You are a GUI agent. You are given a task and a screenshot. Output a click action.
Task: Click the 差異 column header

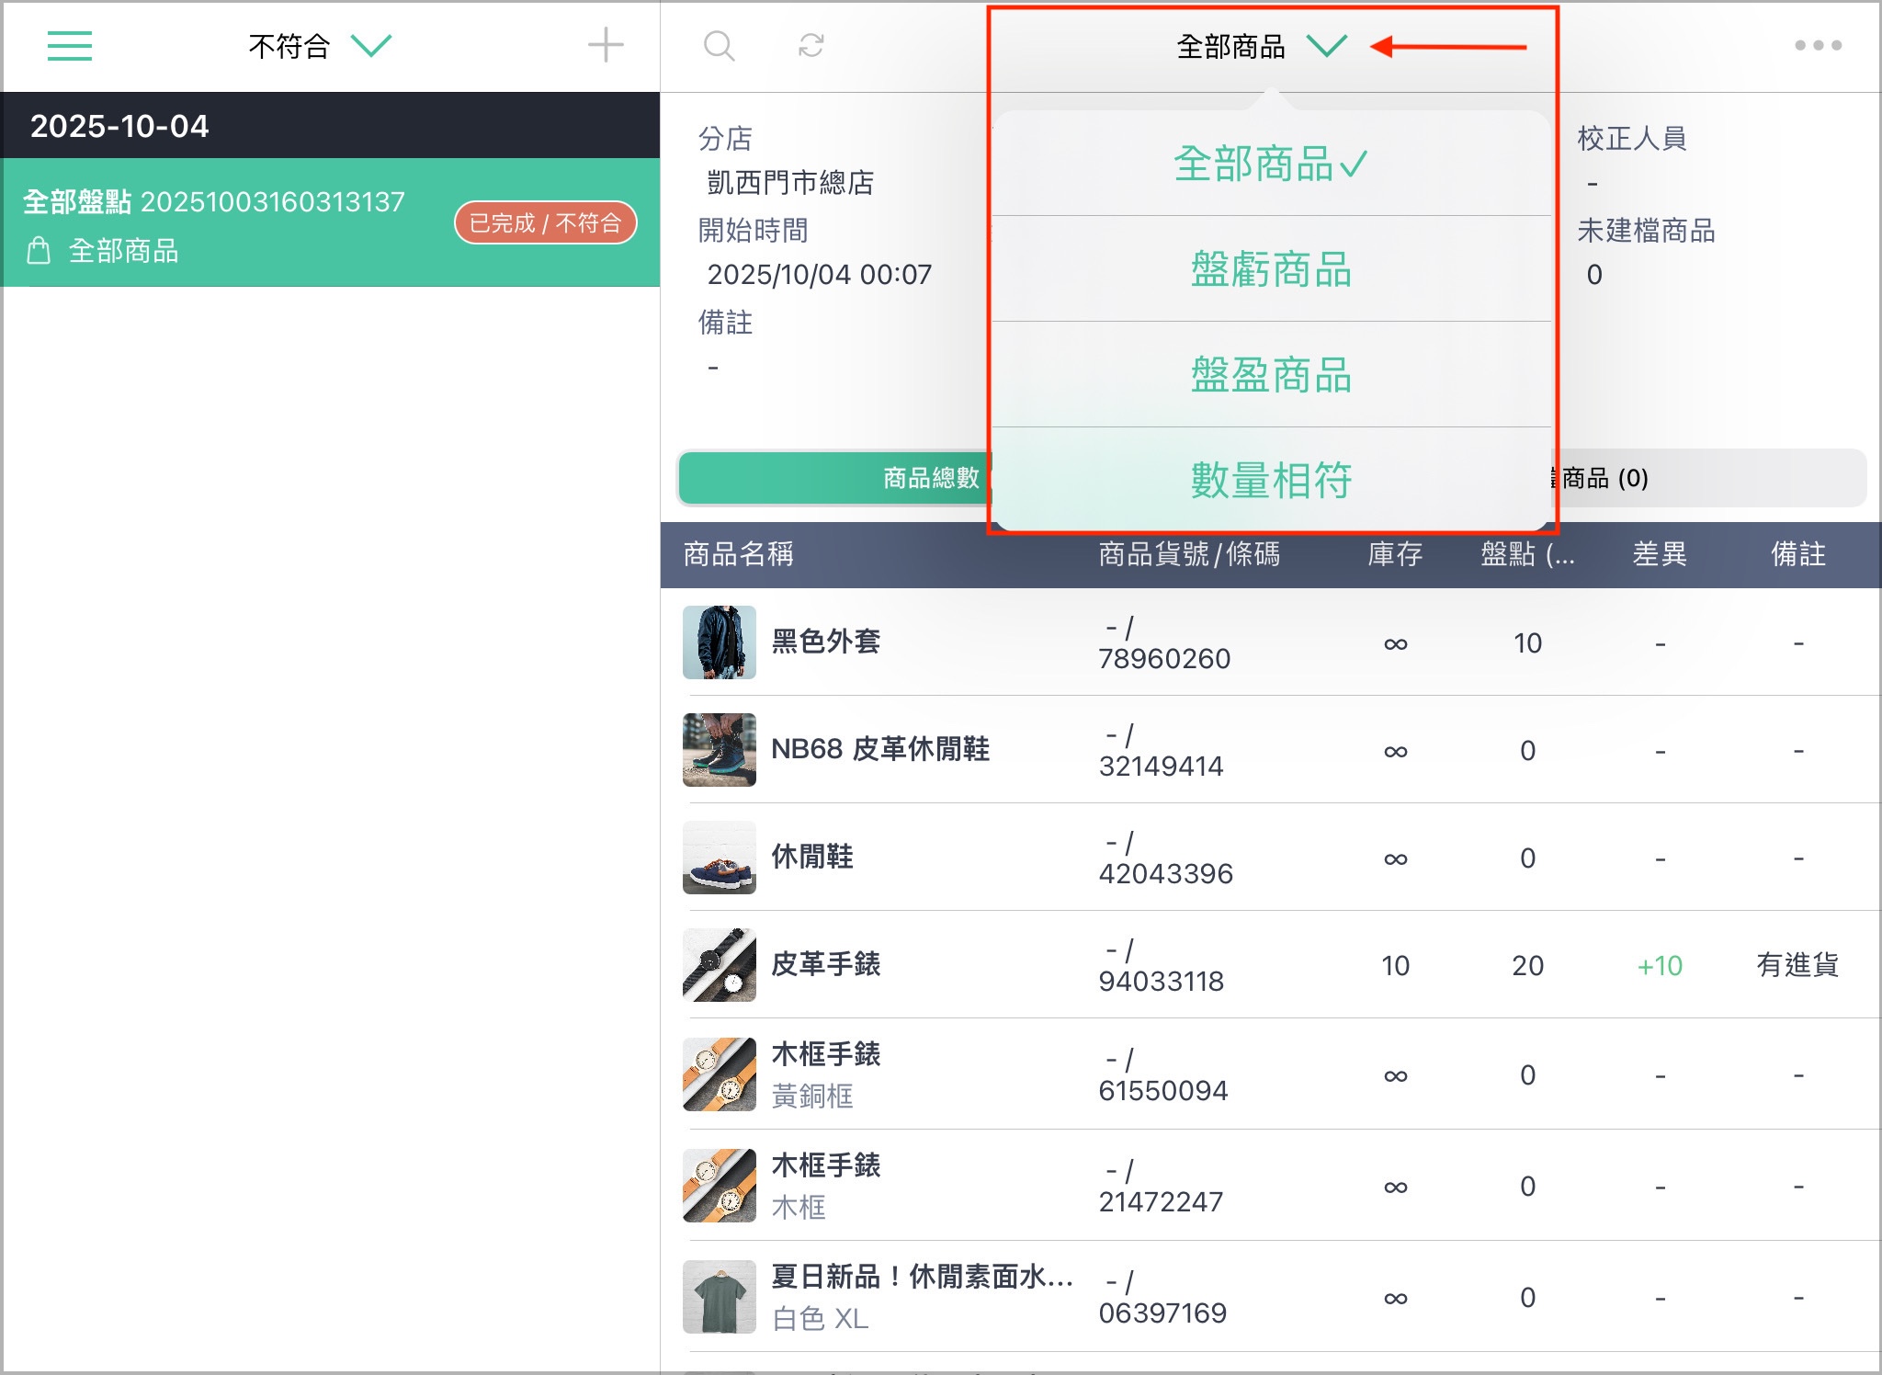(x=1660, y=554)
